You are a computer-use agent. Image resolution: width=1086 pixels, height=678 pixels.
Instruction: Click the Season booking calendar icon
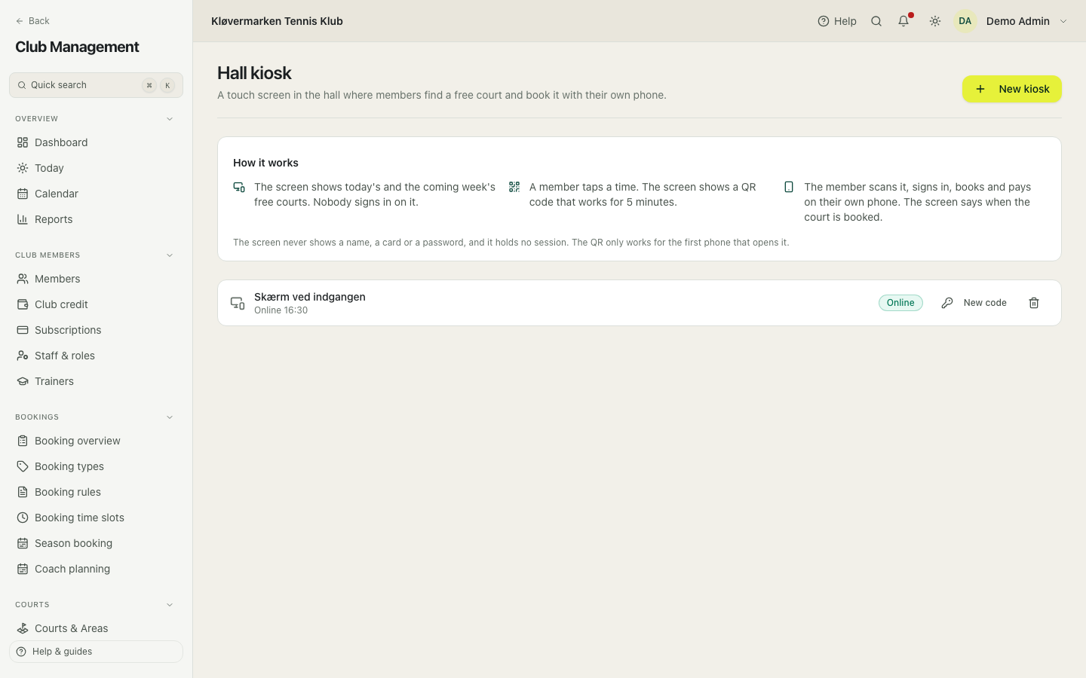pyautogui.click(x=23, y=543)
